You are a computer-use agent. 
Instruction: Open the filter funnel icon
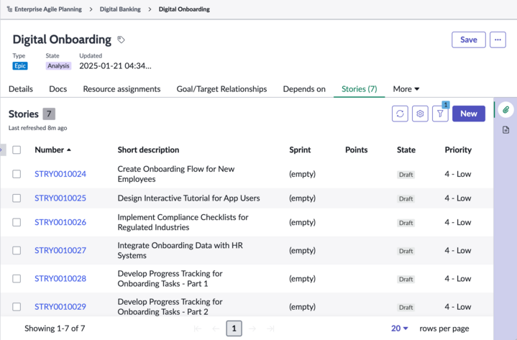tap(440, 114)
